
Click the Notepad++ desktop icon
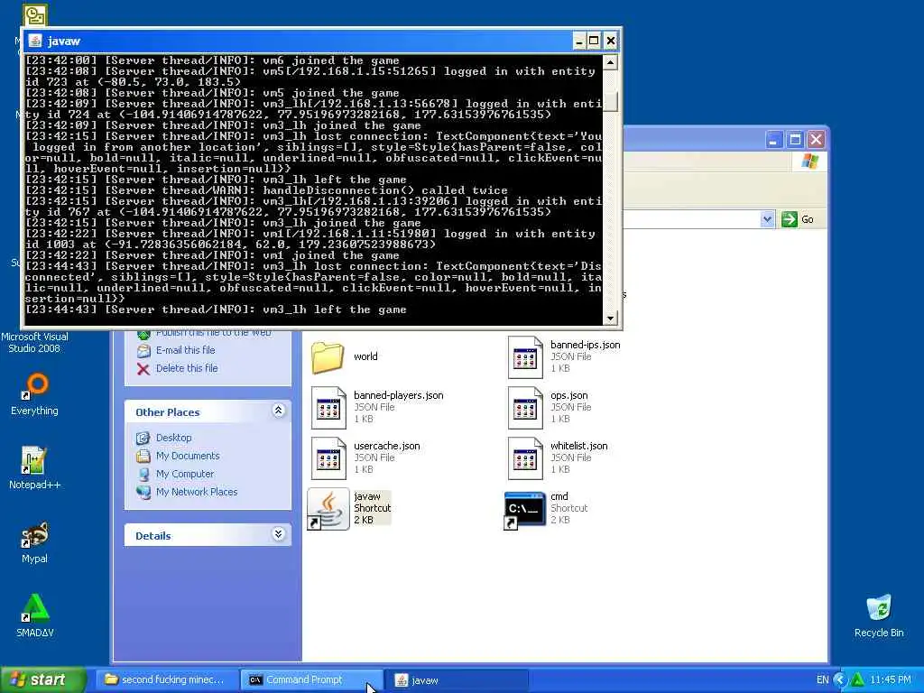[34, 460]
